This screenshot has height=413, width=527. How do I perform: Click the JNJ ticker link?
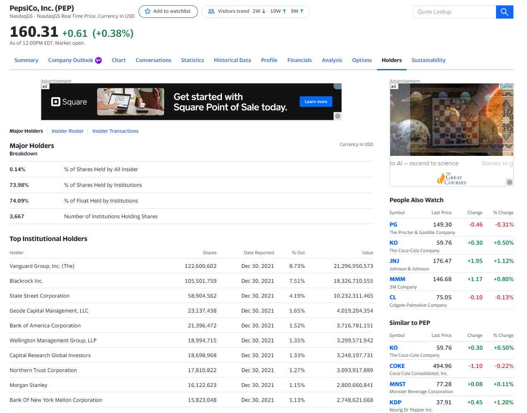click(x=394, y=261)
